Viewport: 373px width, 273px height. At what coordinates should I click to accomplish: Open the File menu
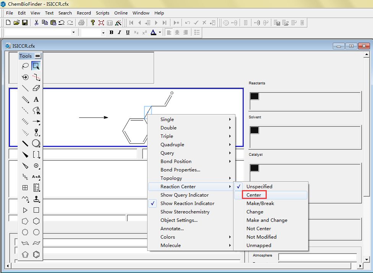(x=10, y=13)
